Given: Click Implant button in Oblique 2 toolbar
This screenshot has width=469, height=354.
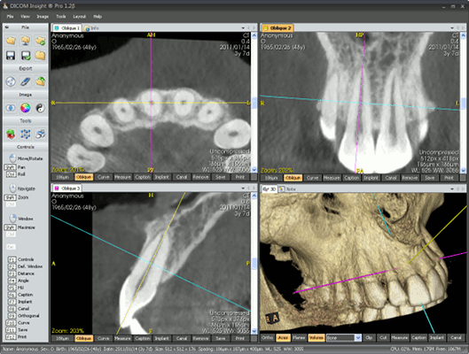Looking at the screenshot, I should 371,178.
